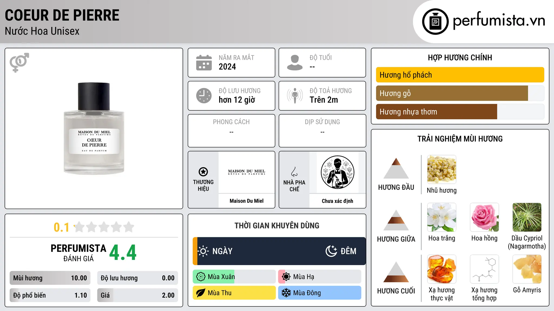Click the Nước Hoa Unisex subtitle

pos(42,31)
